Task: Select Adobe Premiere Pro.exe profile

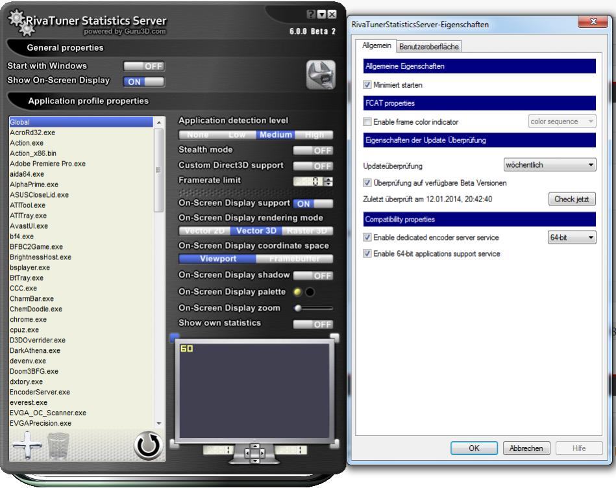Action: [81, 164]
